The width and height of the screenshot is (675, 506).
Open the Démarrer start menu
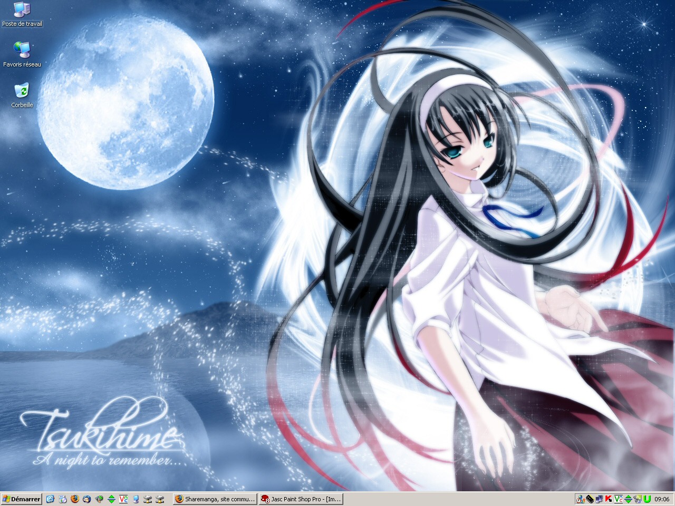(x=22, y=499)
